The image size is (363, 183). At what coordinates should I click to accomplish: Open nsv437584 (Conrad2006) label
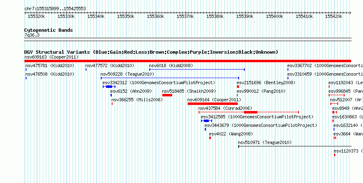(225, 108)
